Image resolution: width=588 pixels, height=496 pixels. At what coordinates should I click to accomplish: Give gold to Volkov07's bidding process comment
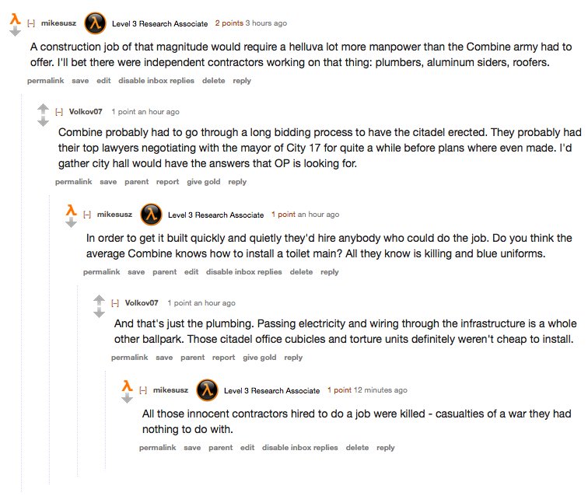click(x=204, y=182)
